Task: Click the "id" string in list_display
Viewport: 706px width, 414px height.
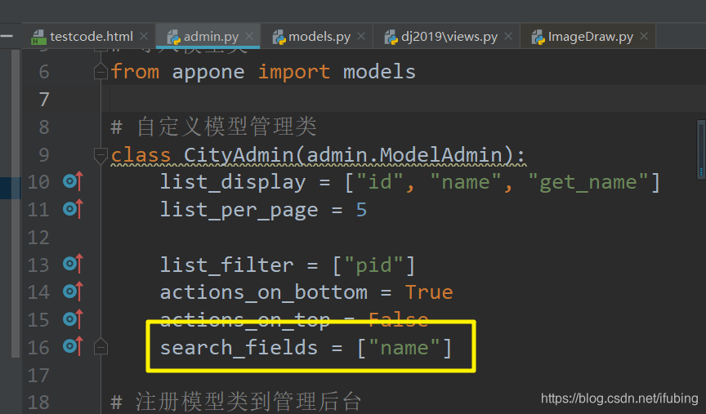Action: click(x=379, y=182)
